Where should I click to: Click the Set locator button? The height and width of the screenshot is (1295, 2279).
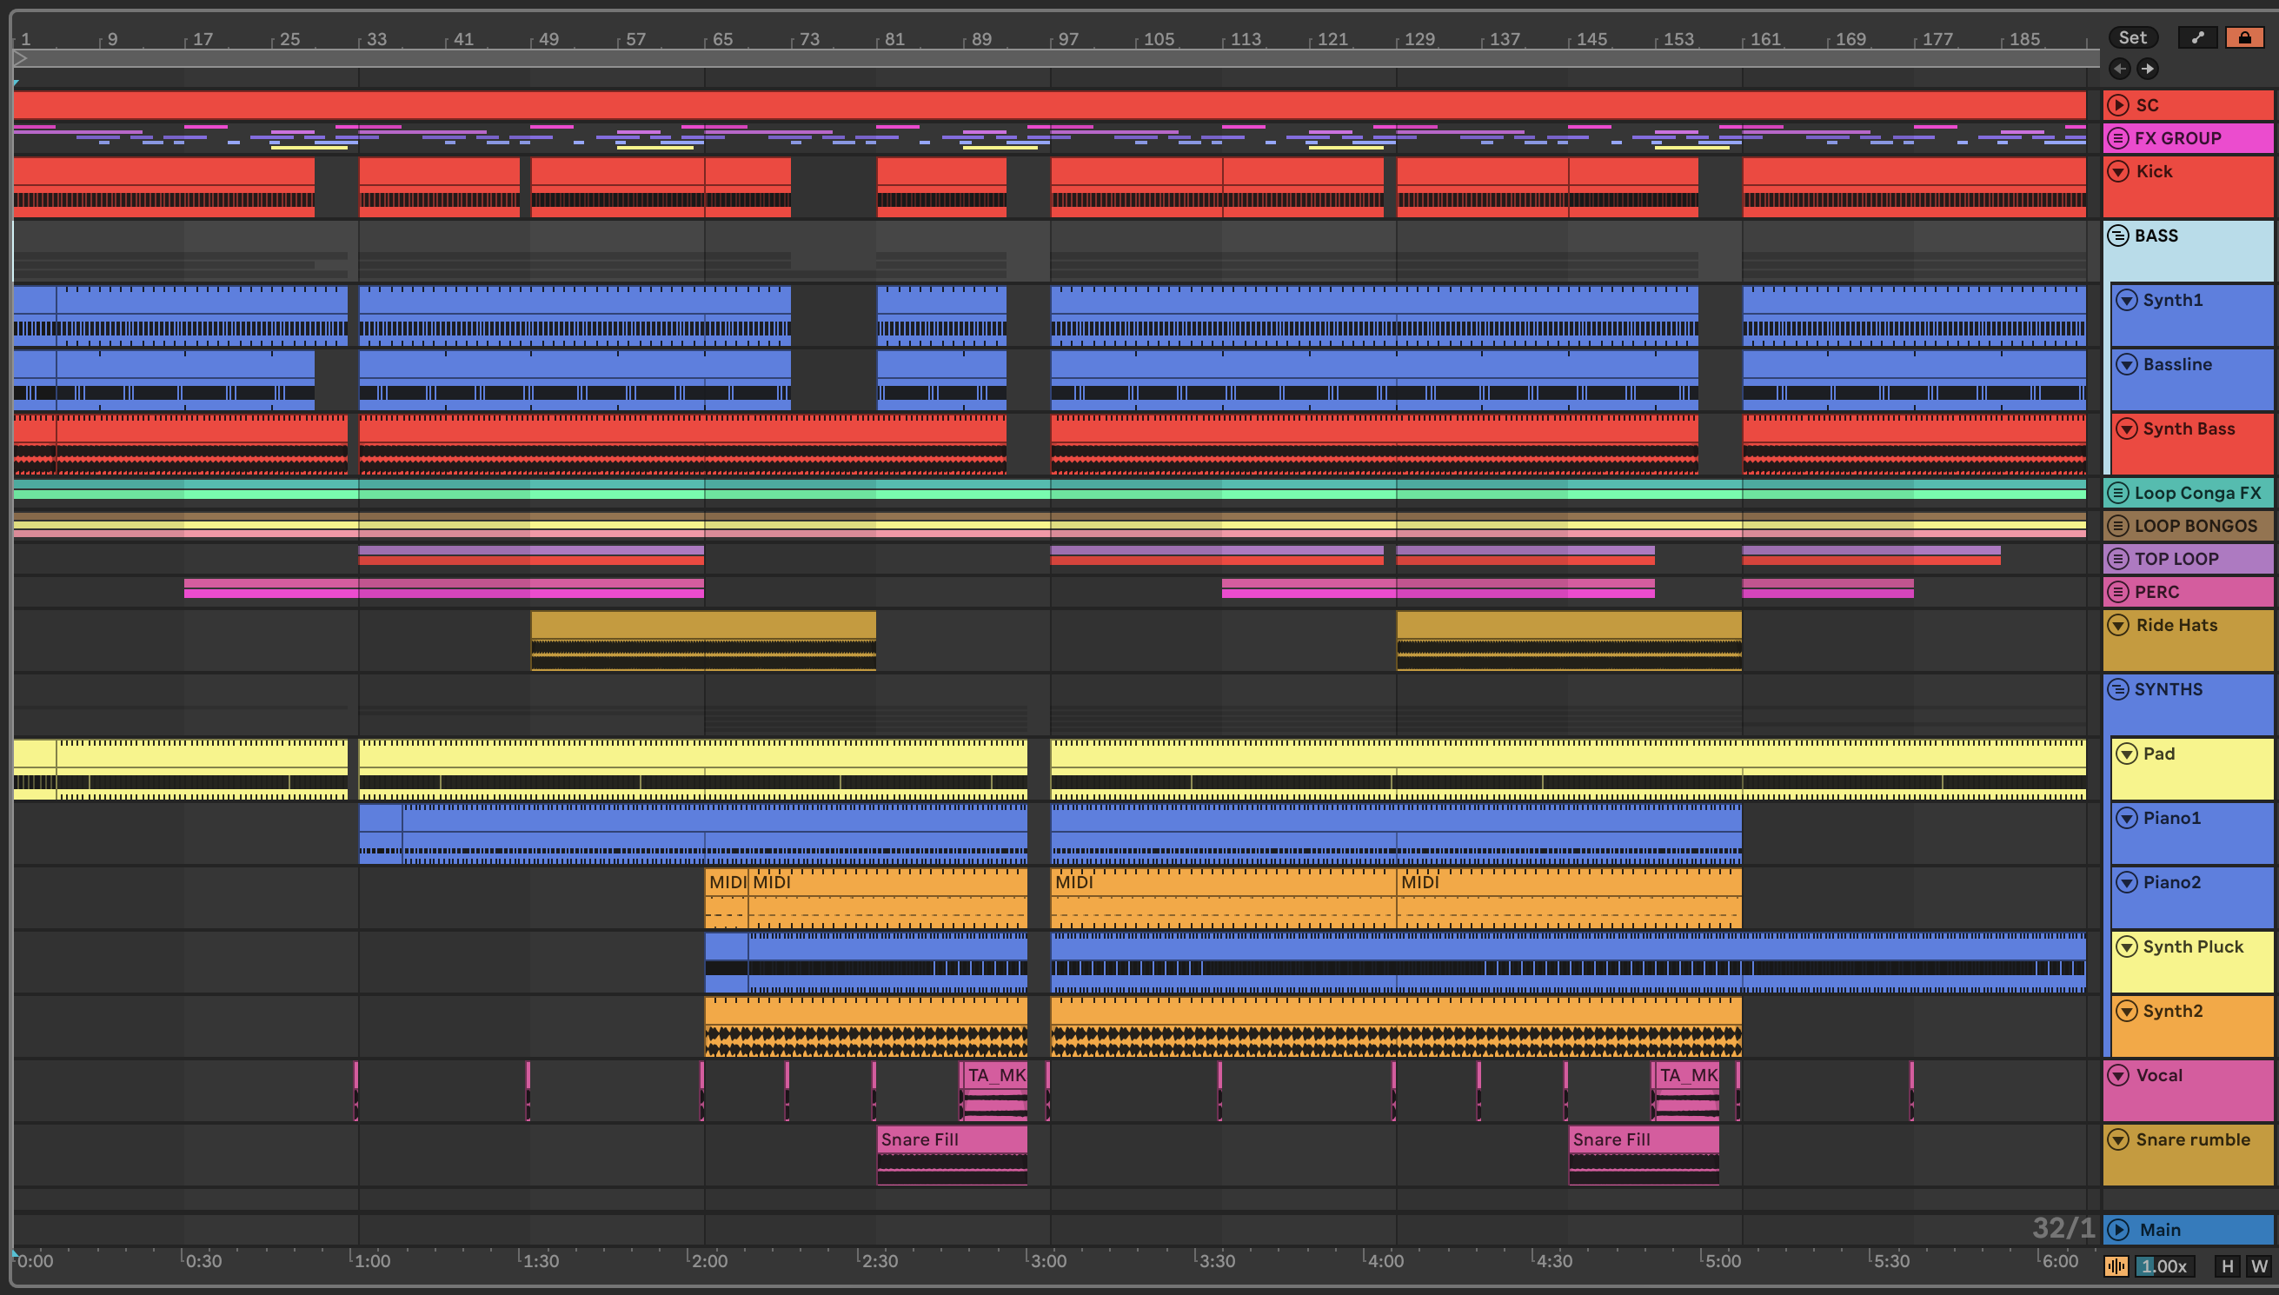[x=2132, y=37]
